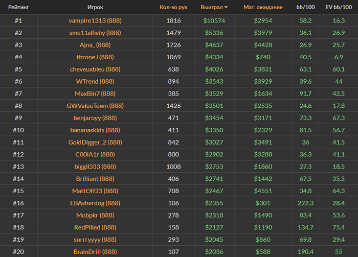
Task: Click the bb/100 column header
Action: pyautogui.click(x=305, y=7)
